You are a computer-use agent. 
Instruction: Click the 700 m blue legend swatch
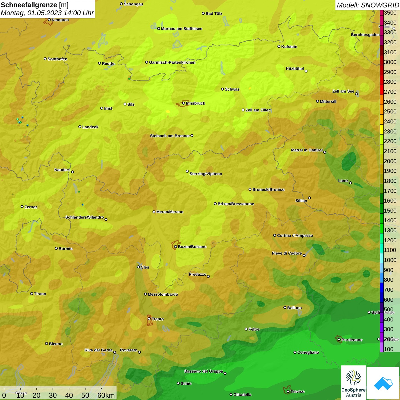381,288
